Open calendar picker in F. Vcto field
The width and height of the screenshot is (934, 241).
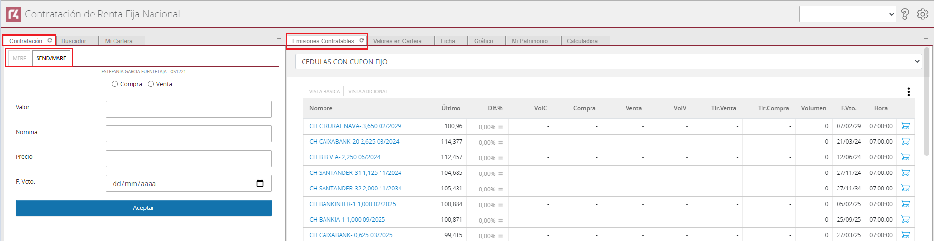[260, 183]
